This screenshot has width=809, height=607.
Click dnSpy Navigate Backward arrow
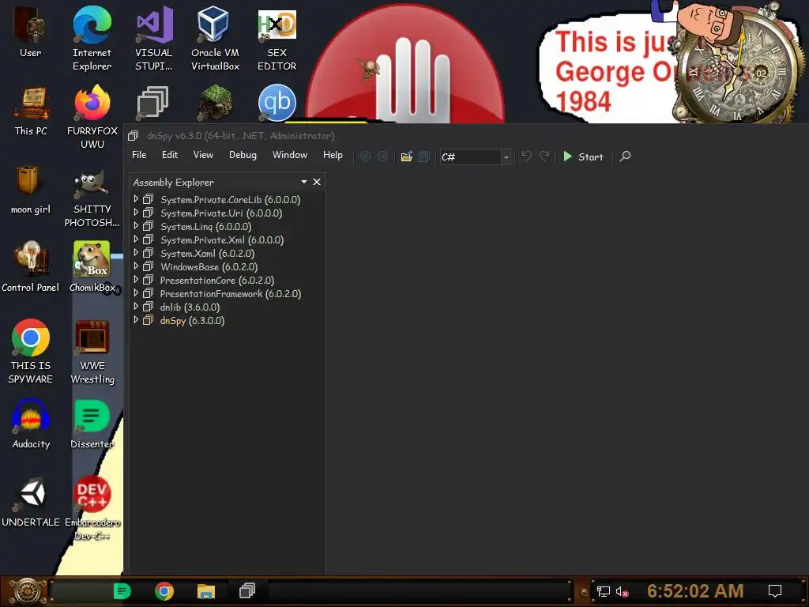coord(365,156)
